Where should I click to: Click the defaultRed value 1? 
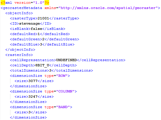click(x=39, y=34)
